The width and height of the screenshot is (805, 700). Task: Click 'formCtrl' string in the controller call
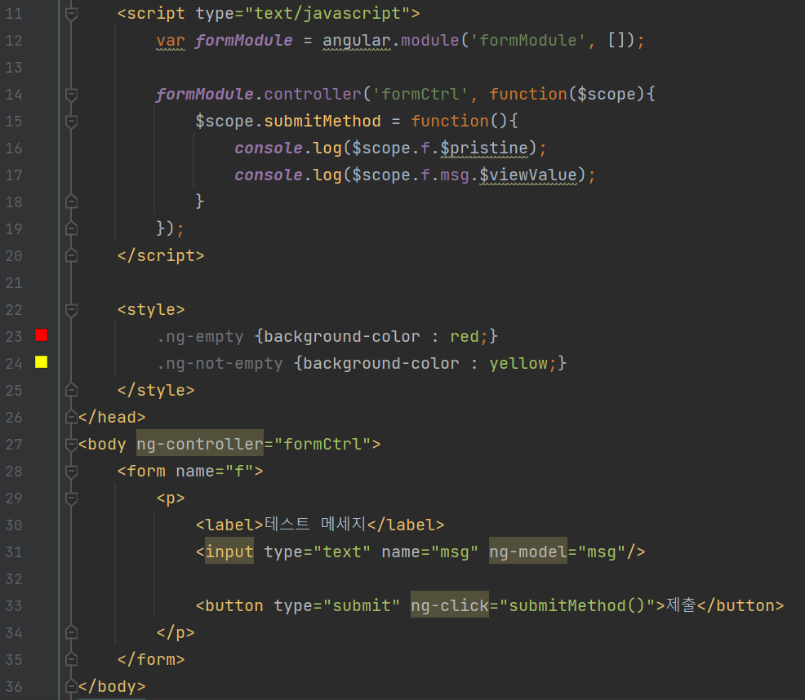(420, 95)
